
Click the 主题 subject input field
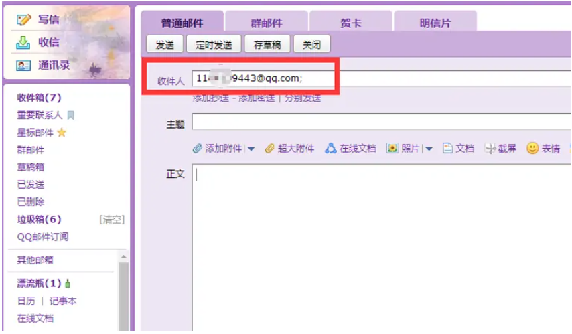coord(382,122)
